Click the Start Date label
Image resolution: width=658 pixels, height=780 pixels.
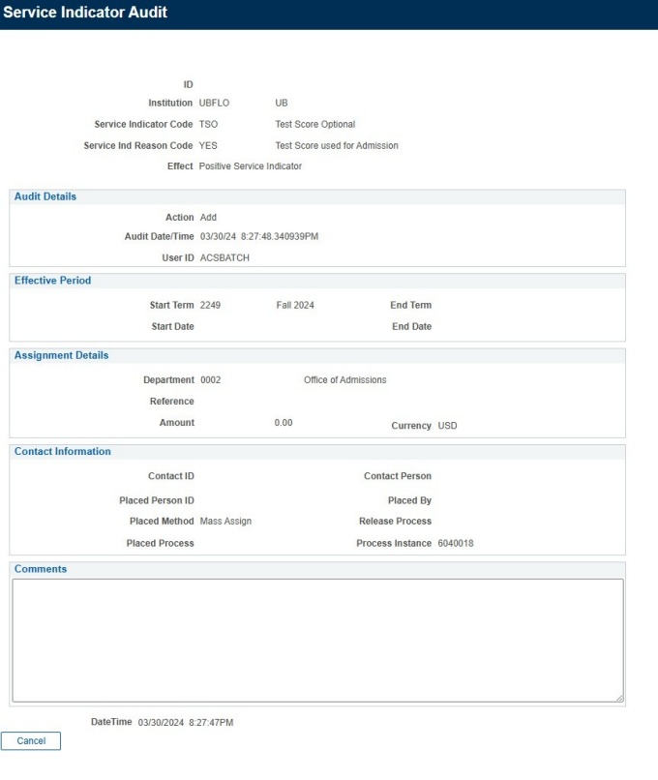[x=172, y=327]
